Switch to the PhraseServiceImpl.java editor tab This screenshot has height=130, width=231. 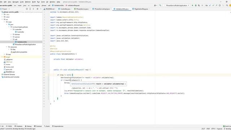101,9
